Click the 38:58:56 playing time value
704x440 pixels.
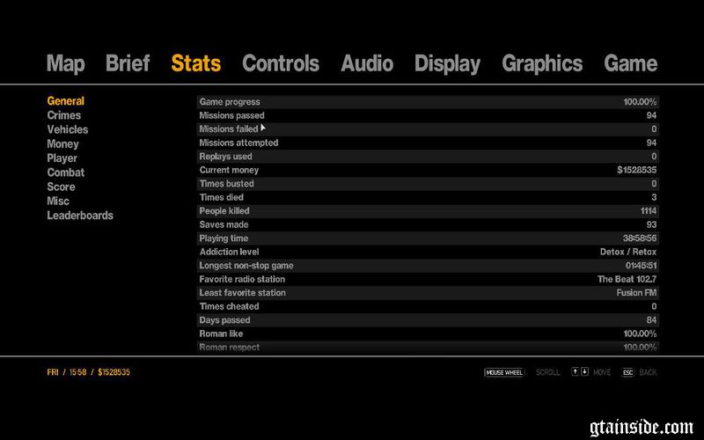tap(640, 238)
